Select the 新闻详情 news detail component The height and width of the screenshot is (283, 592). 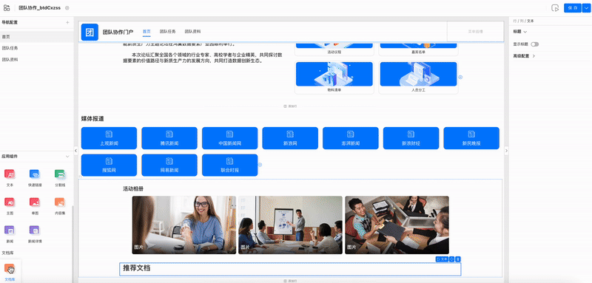click(x=34, y=230)
